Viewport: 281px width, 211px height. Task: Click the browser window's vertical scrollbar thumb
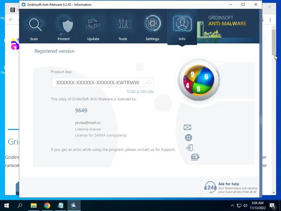(274, 42)
